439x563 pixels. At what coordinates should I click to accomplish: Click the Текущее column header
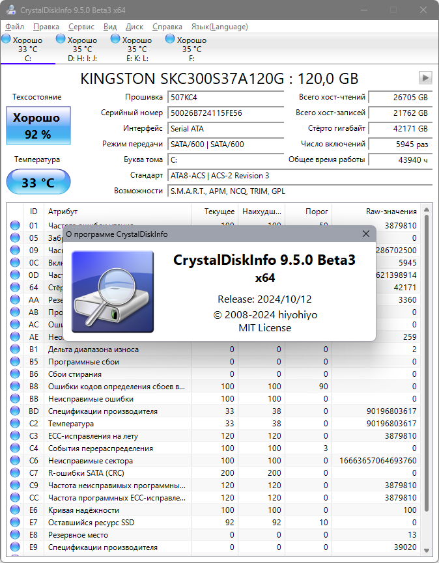[214, 212]
